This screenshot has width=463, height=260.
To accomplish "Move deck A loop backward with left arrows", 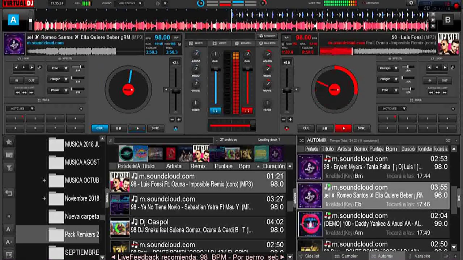I will click(17, 93).
